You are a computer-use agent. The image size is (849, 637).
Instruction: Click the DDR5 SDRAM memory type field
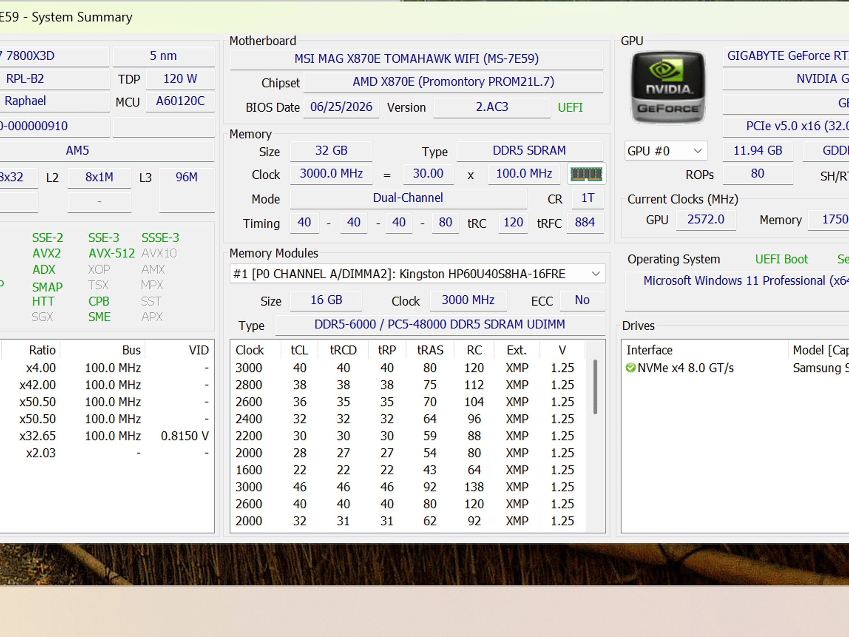[x=529, y=151]
